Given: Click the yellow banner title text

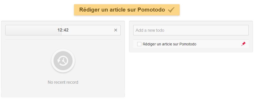Looking at the screenshot, I should click(x=122, y=10).
